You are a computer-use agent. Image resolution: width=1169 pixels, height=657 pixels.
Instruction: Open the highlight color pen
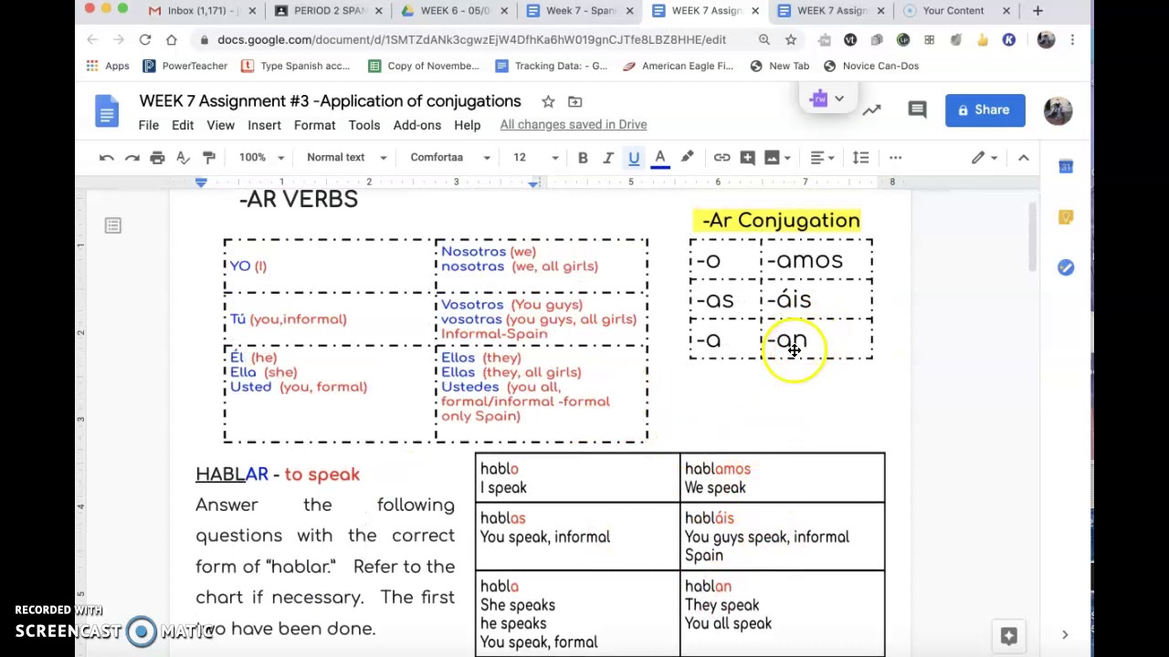687,158
